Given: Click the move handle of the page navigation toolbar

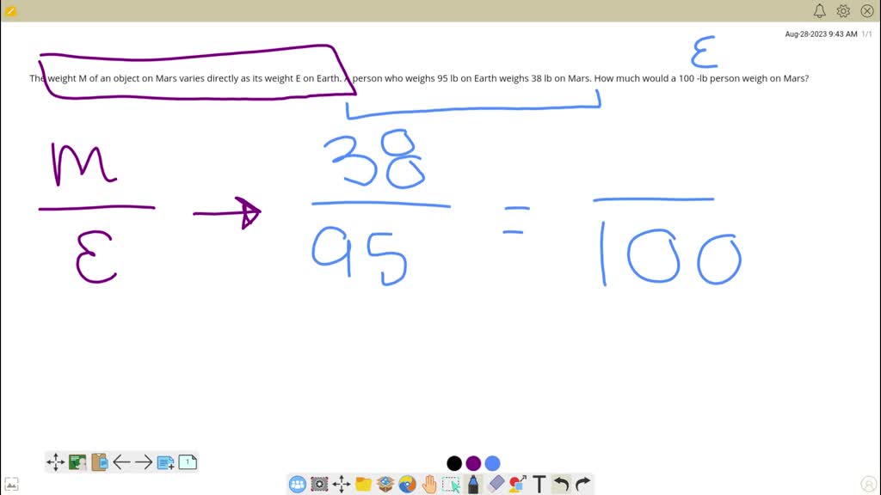Looking at the screenshot, I should point(56,462).
